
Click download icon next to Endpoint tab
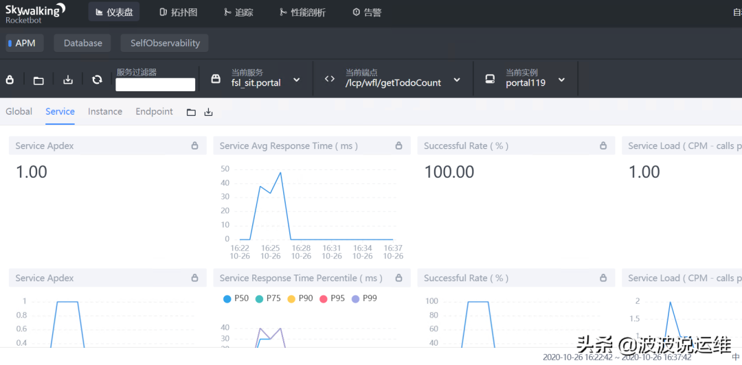click(x=209, y=113)
